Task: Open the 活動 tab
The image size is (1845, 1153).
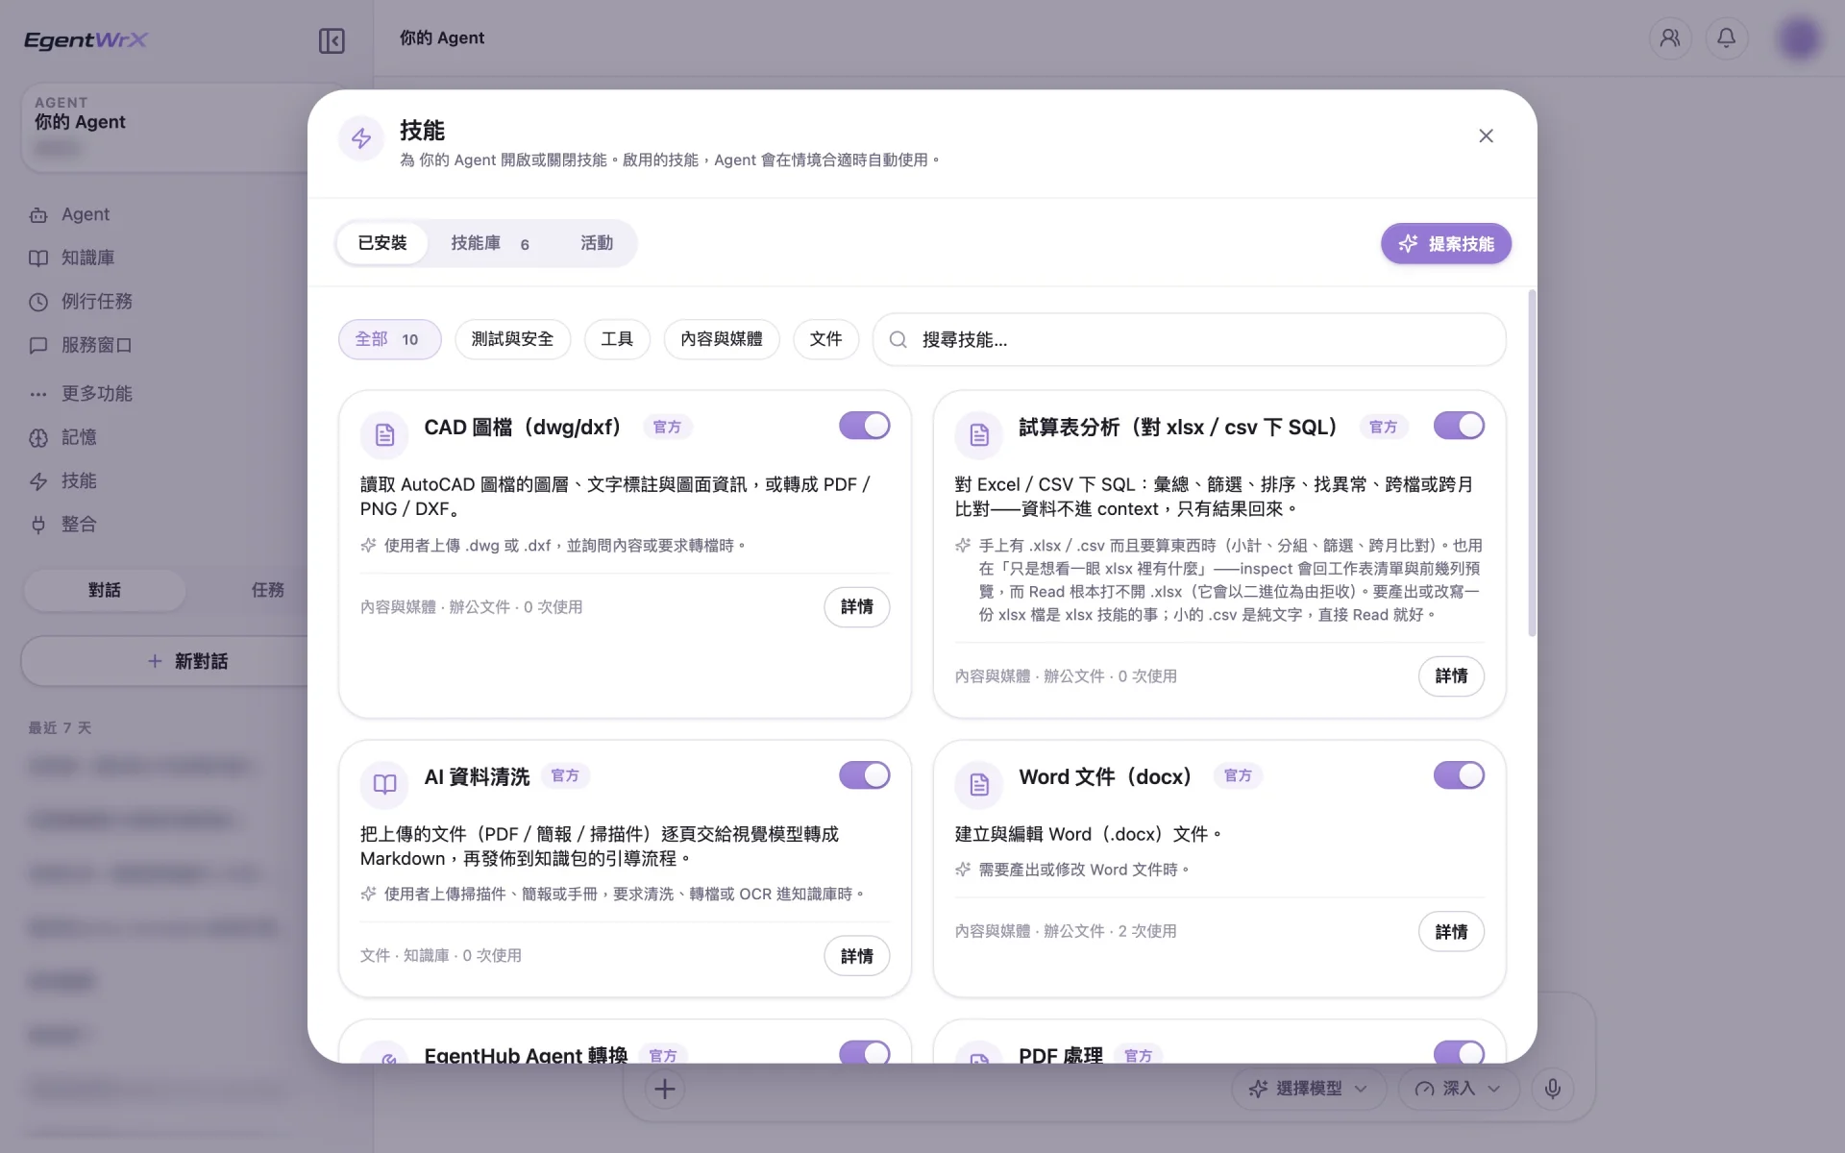Action: (x=597, y=243)
